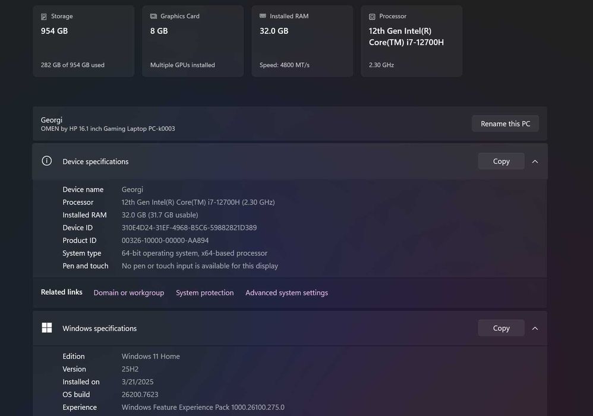Click the OMEN by HP model name text
This screenshot has width=593, height=416.
point(108,128)
